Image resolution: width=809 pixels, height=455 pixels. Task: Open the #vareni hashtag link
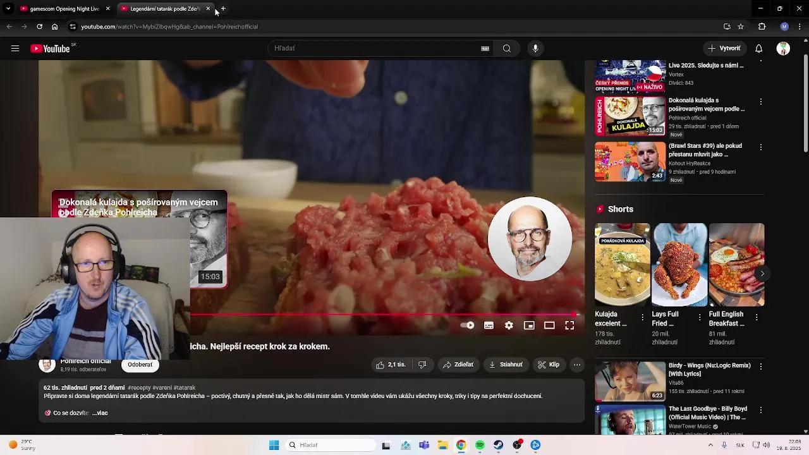point(162,388)
